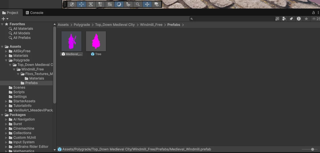Collapse the Packages tree section

tap(2, 115)
